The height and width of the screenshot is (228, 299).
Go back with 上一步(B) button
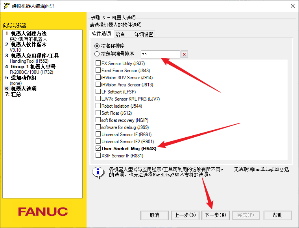185,215
